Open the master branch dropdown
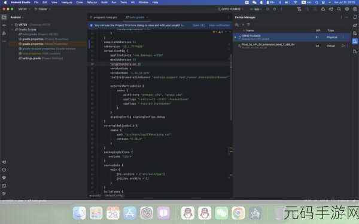 click(42, 9)
